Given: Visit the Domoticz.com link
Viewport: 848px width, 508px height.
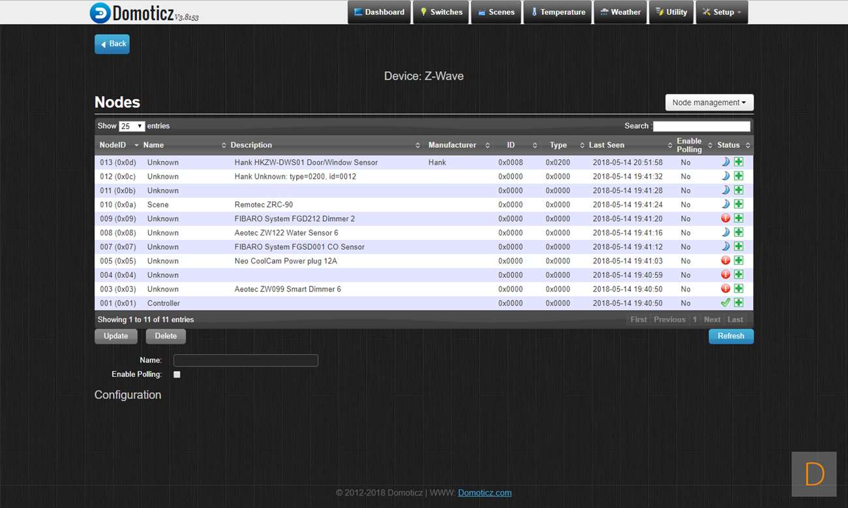Looking at the screenshot, I should click(485, 493).
